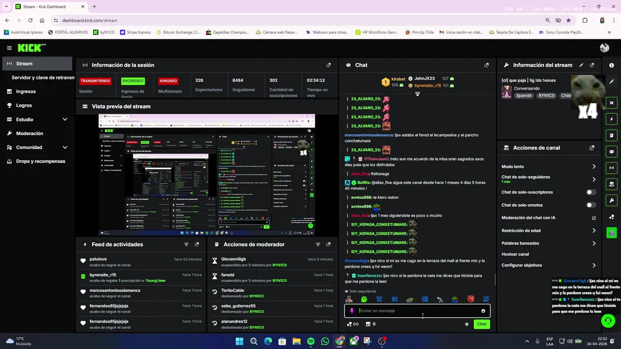This screenshot has width=621, height=349.
Task: Click kirabet in chat leaderboard
Action: pos(398,79)
